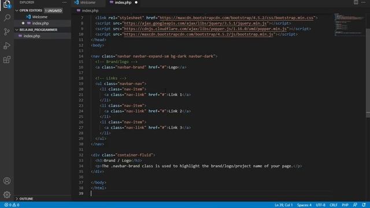Click the split editor icon
Screen dimensions: 370x208
click(356, 2)
